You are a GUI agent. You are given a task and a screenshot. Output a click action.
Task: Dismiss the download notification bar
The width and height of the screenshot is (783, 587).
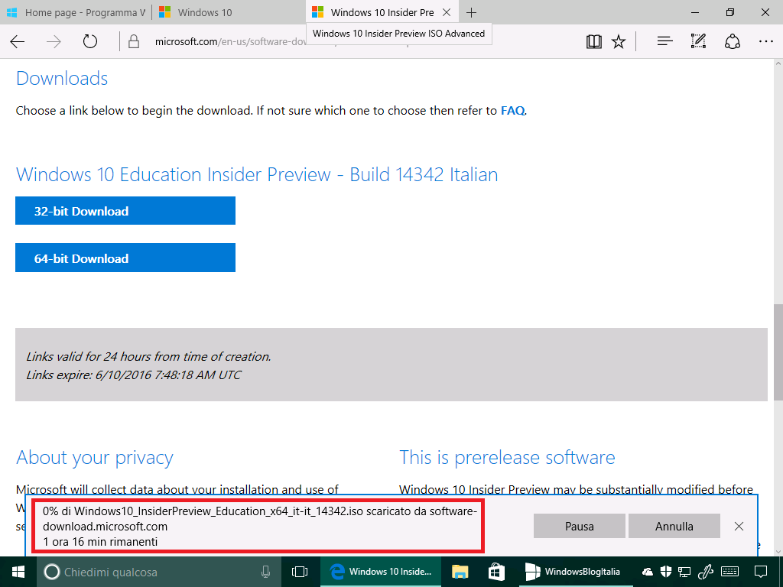coord(739,526)
